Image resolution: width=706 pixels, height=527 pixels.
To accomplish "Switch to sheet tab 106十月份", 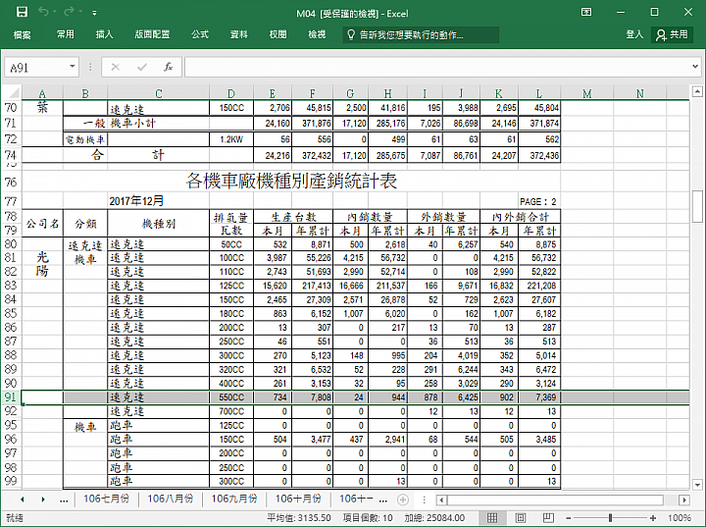I will [298, 499].
